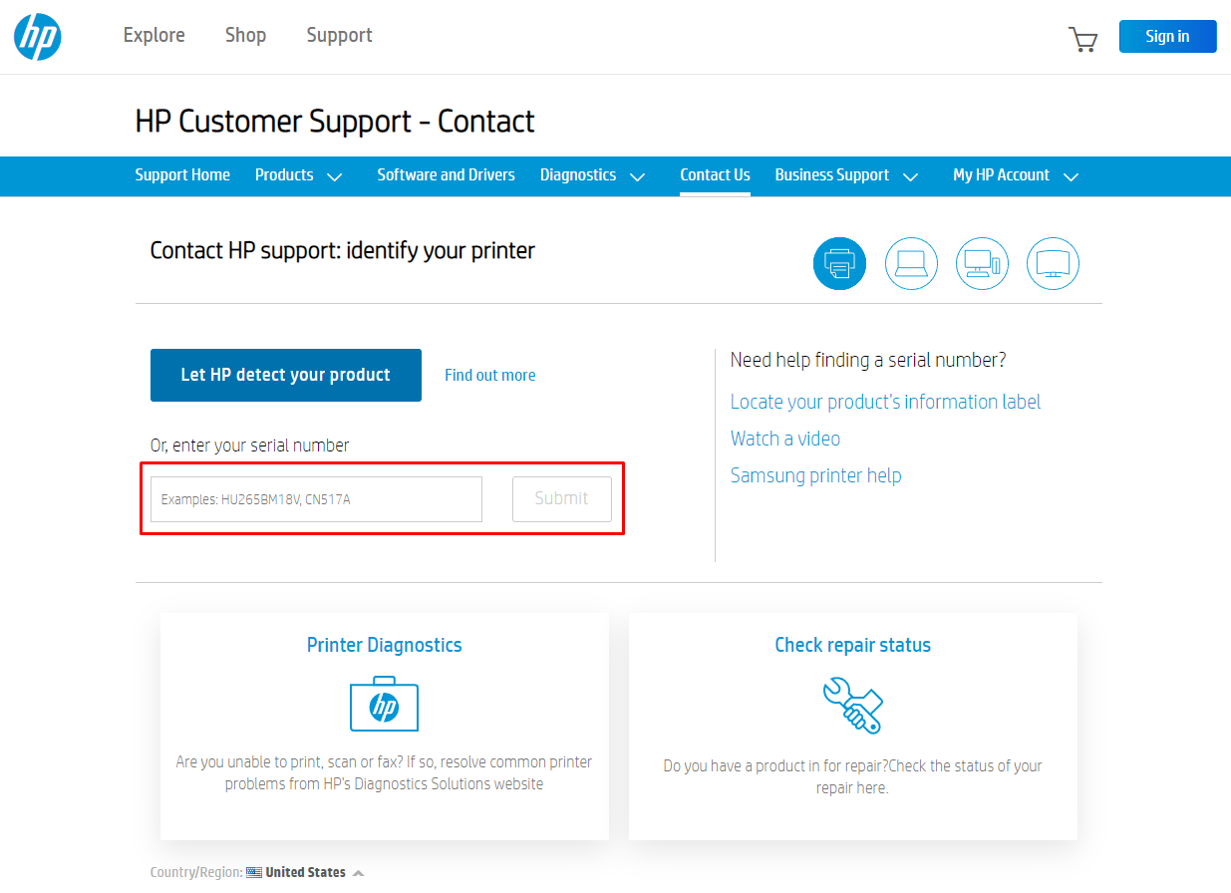Click Let HP detect your product
This screenshot has width=1231, height=893.
pyautogui.click(x=286, y=375)
